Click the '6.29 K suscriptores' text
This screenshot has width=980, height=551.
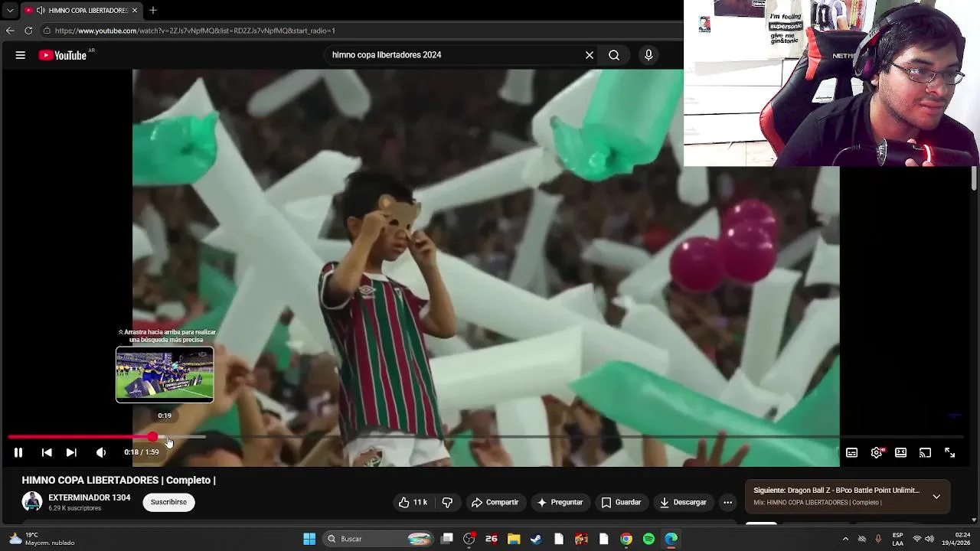click(75, 508)
